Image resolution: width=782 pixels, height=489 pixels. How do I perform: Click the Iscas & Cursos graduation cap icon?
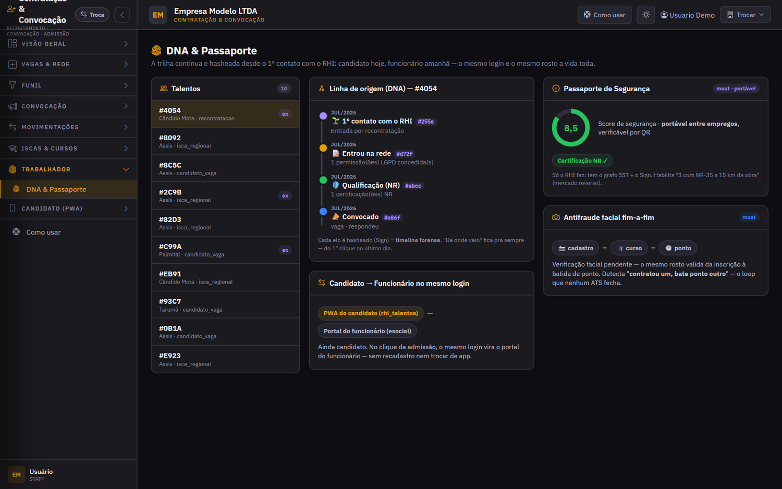coord(13,149)
